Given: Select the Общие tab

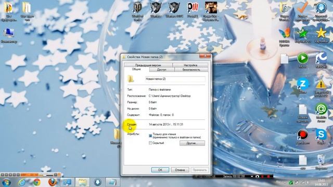Looking at the screenshot, I should [136, 69].
